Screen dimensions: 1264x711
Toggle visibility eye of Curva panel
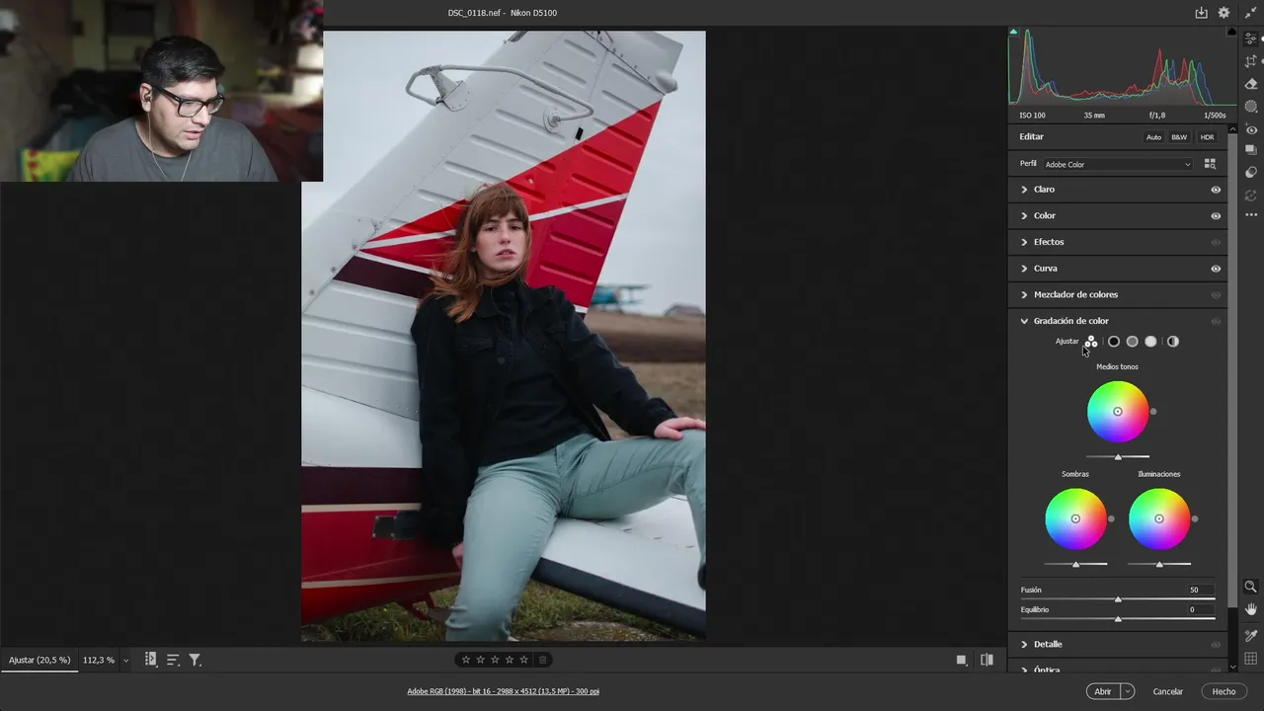click(x=1216, y=269)
